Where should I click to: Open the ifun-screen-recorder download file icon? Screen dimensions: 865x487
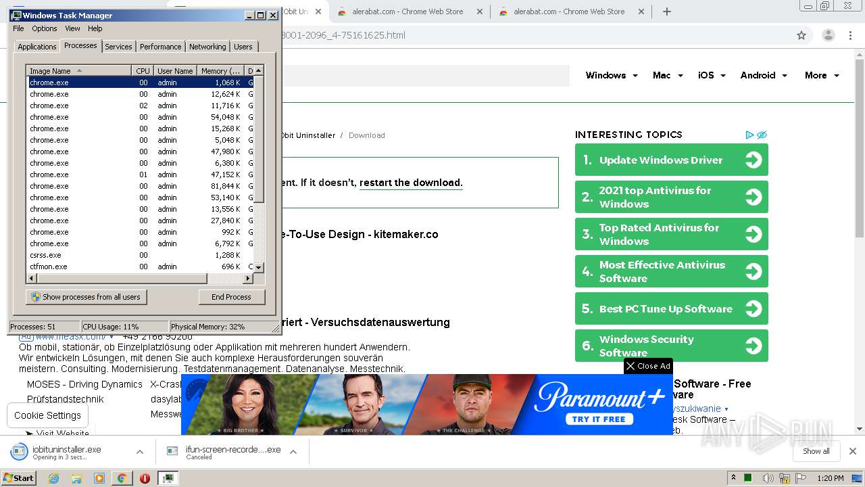(172, 451)
